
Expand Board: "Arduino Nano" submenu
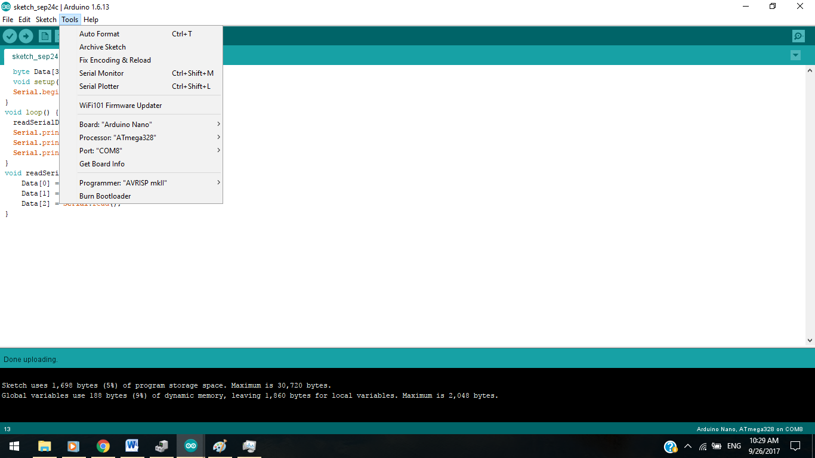coord(141,125)
